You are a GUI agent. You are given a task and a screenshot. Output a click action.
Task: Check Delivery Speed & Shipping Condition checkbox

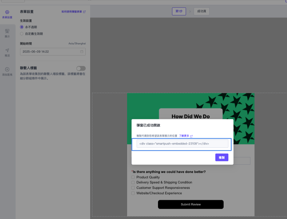click(133, 182)
